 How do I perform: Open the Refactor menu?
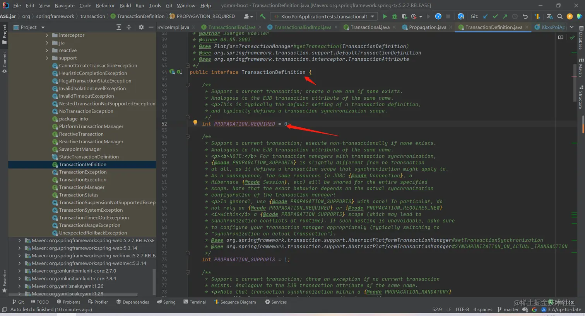[105, 5]
